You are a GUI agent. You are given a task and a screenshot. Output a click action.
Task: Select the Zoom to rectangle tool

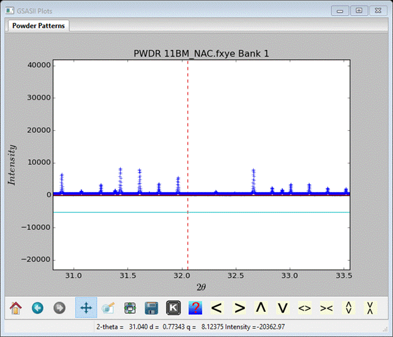pos(108,307)
